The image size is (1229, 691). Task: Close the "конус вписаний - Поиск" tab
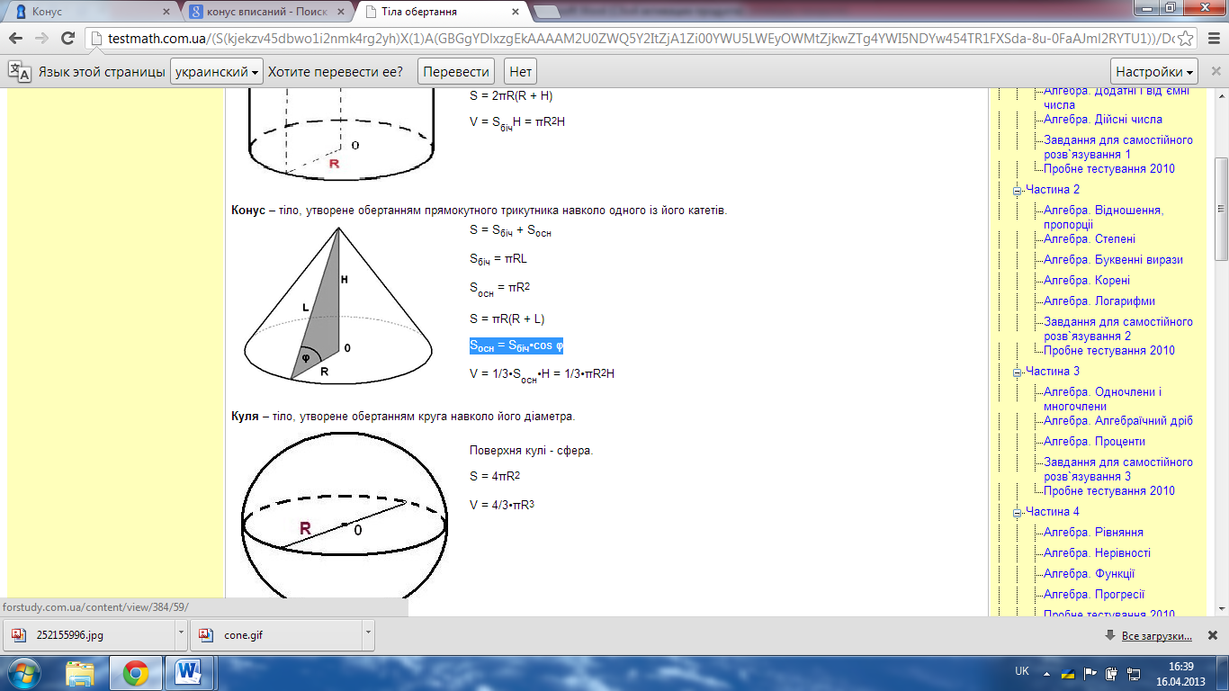click(341, 12)
